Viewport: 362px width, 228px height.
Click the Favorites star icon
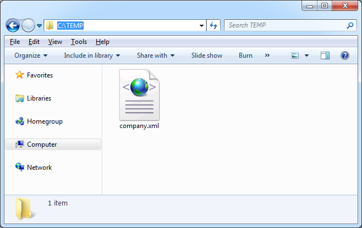20,75
